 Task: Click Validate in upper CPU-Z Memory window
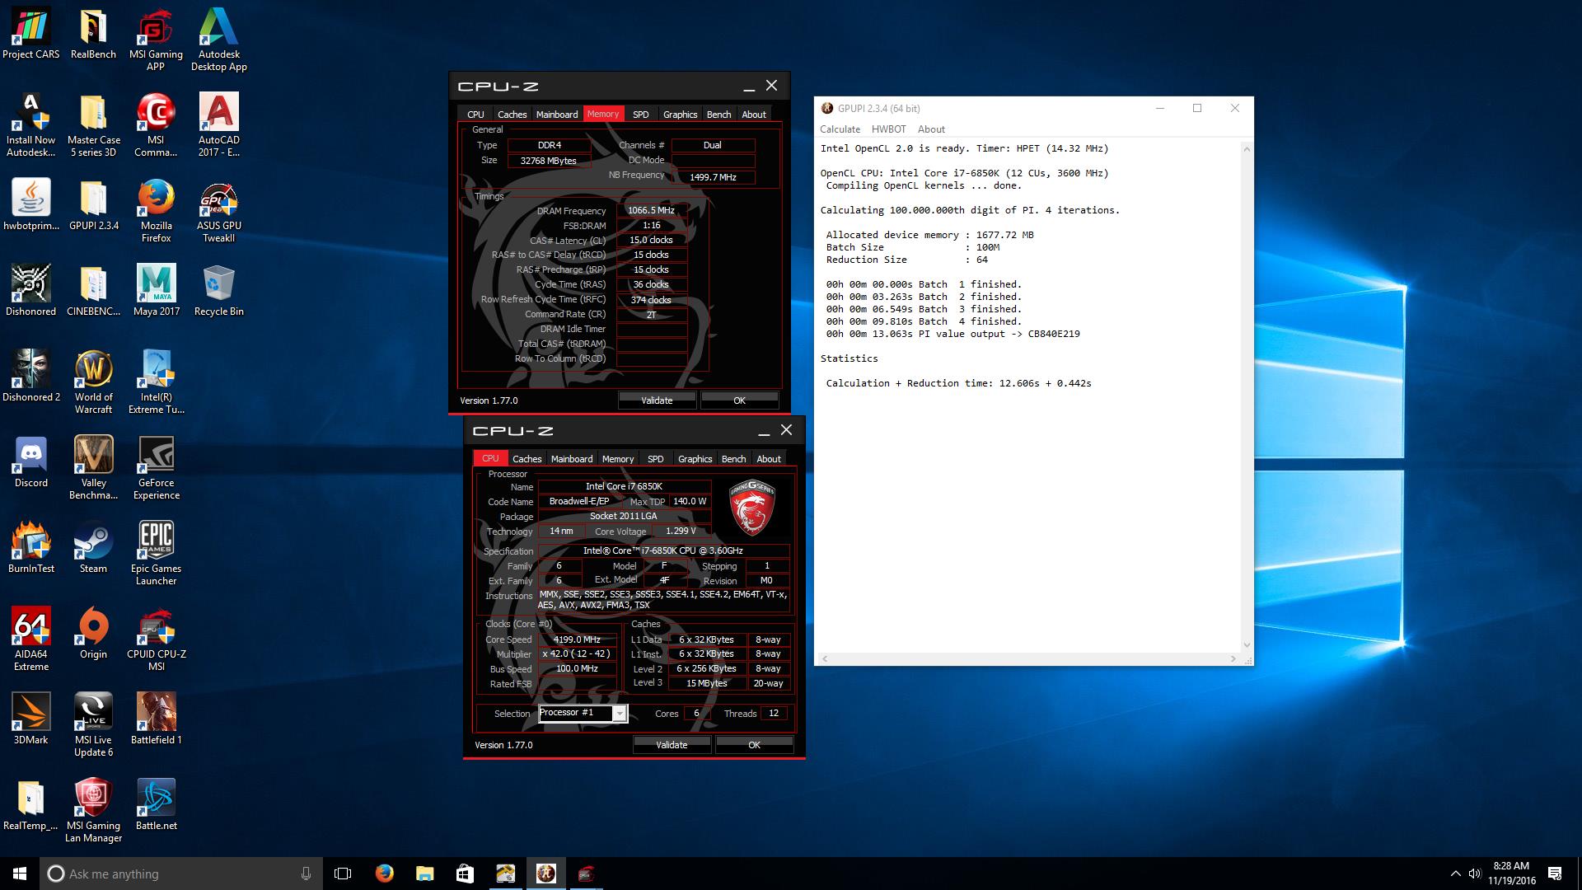[x=657, y=400]
